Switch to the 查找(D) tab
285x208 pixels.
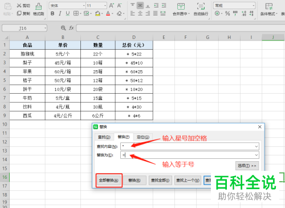[x=104, y=137]
